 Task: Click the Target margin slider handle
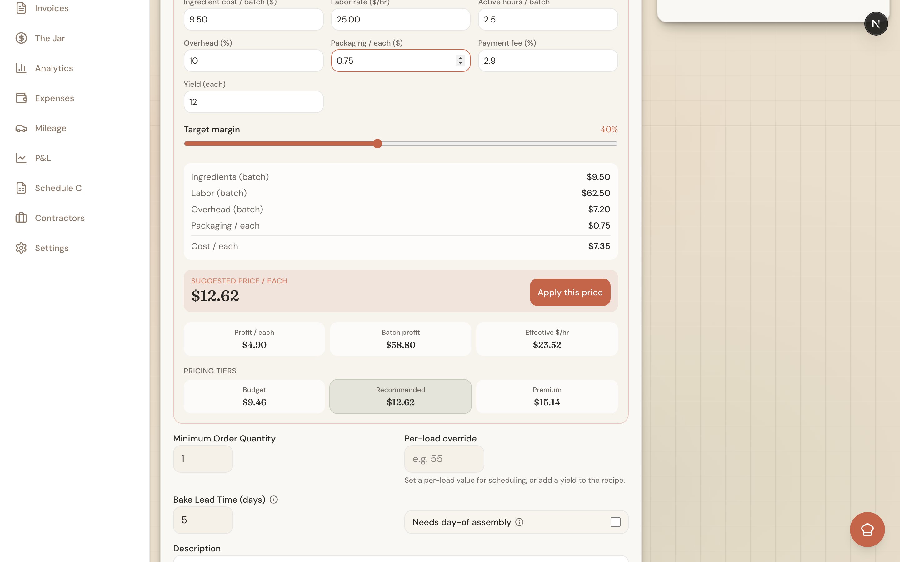pyautogui.click(x=377, y=144)
